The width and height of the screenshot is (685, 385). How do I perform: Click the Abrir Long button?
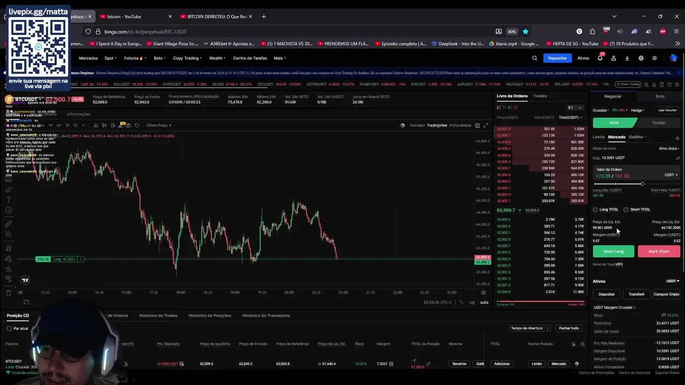[x=613, y=251]
